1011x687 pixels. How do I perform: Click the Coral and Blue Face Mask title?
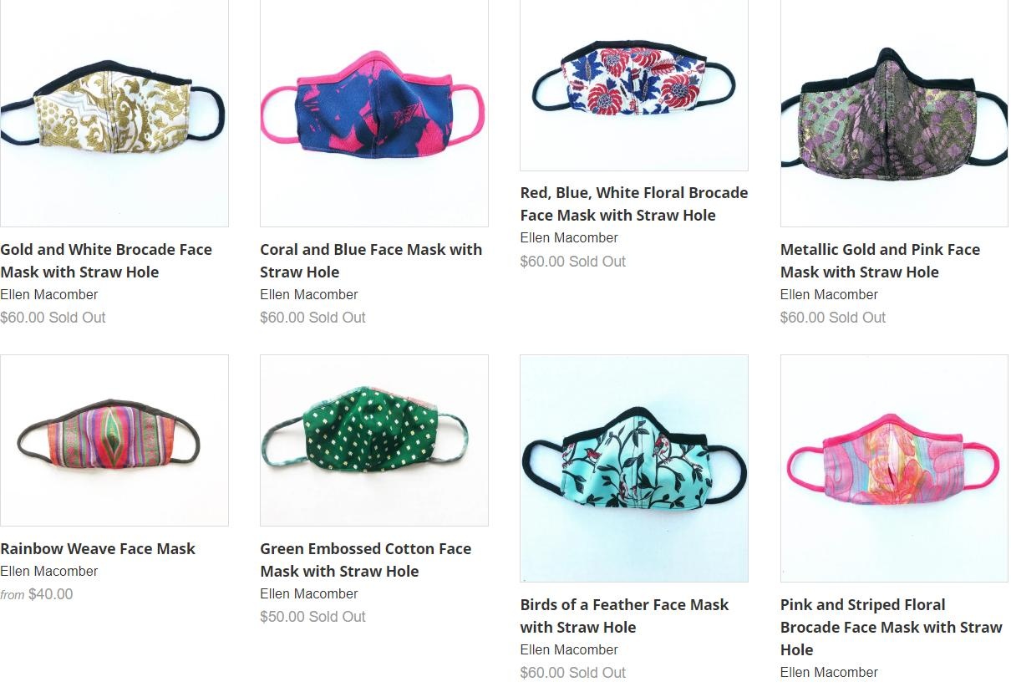371,261
